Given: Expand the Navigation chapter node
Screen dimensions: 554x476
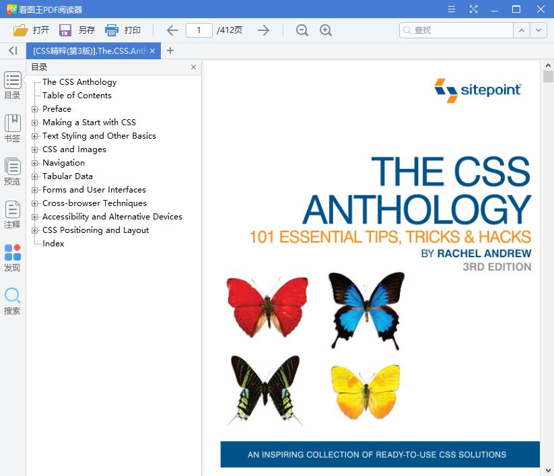Looking at the screenshot, I should tap(35, 162).
